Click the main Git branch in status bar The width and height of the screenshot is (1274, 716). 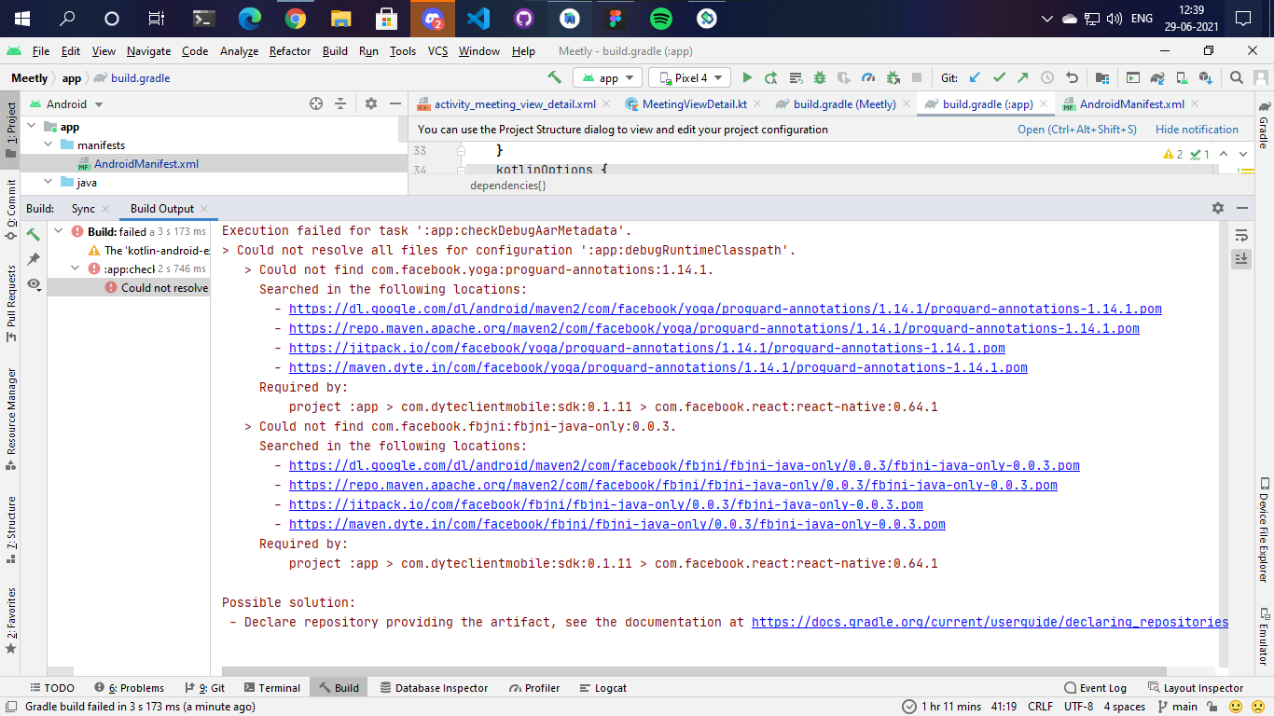click(1177, 707)
